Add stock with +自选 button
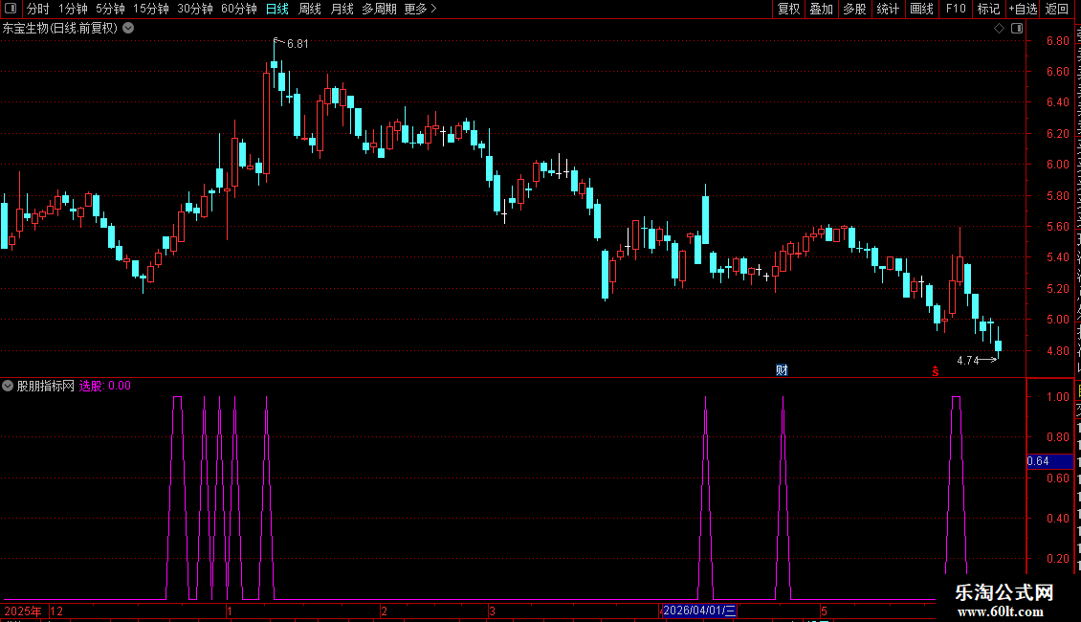The height and width of the screenshot is (622, 1081). point(1023,9)
